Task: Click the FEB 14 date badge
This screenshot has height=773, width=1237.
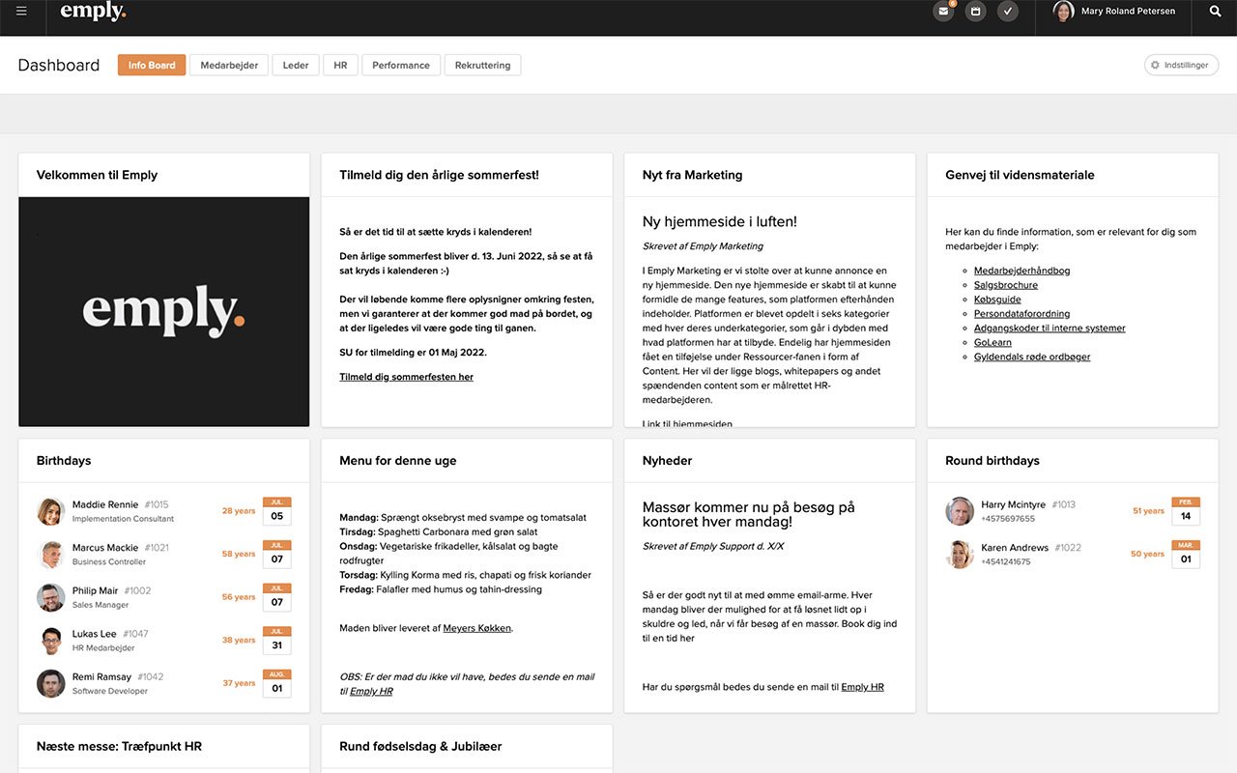Action: (x=1186, y=511)
